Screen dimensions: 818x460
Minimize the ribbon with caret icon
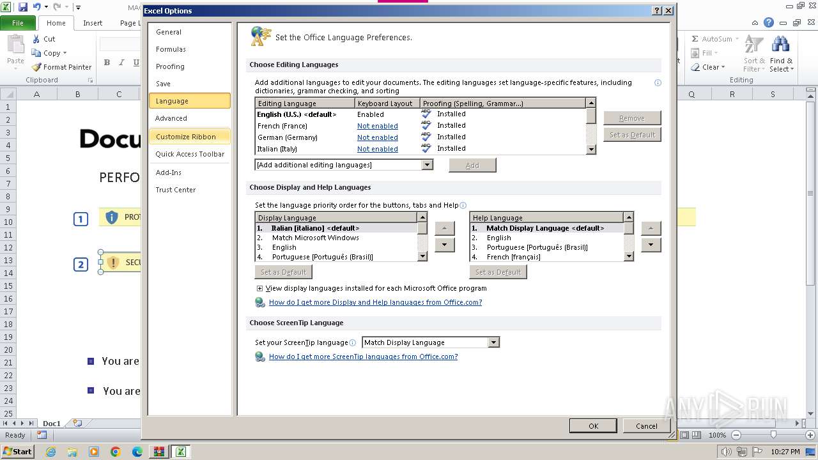(756, 22)
